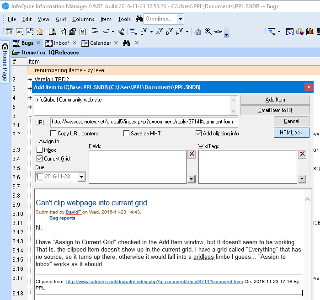This screenshot has height=300, width=320.
Task: Open the Tools menu
Action: 124,19
